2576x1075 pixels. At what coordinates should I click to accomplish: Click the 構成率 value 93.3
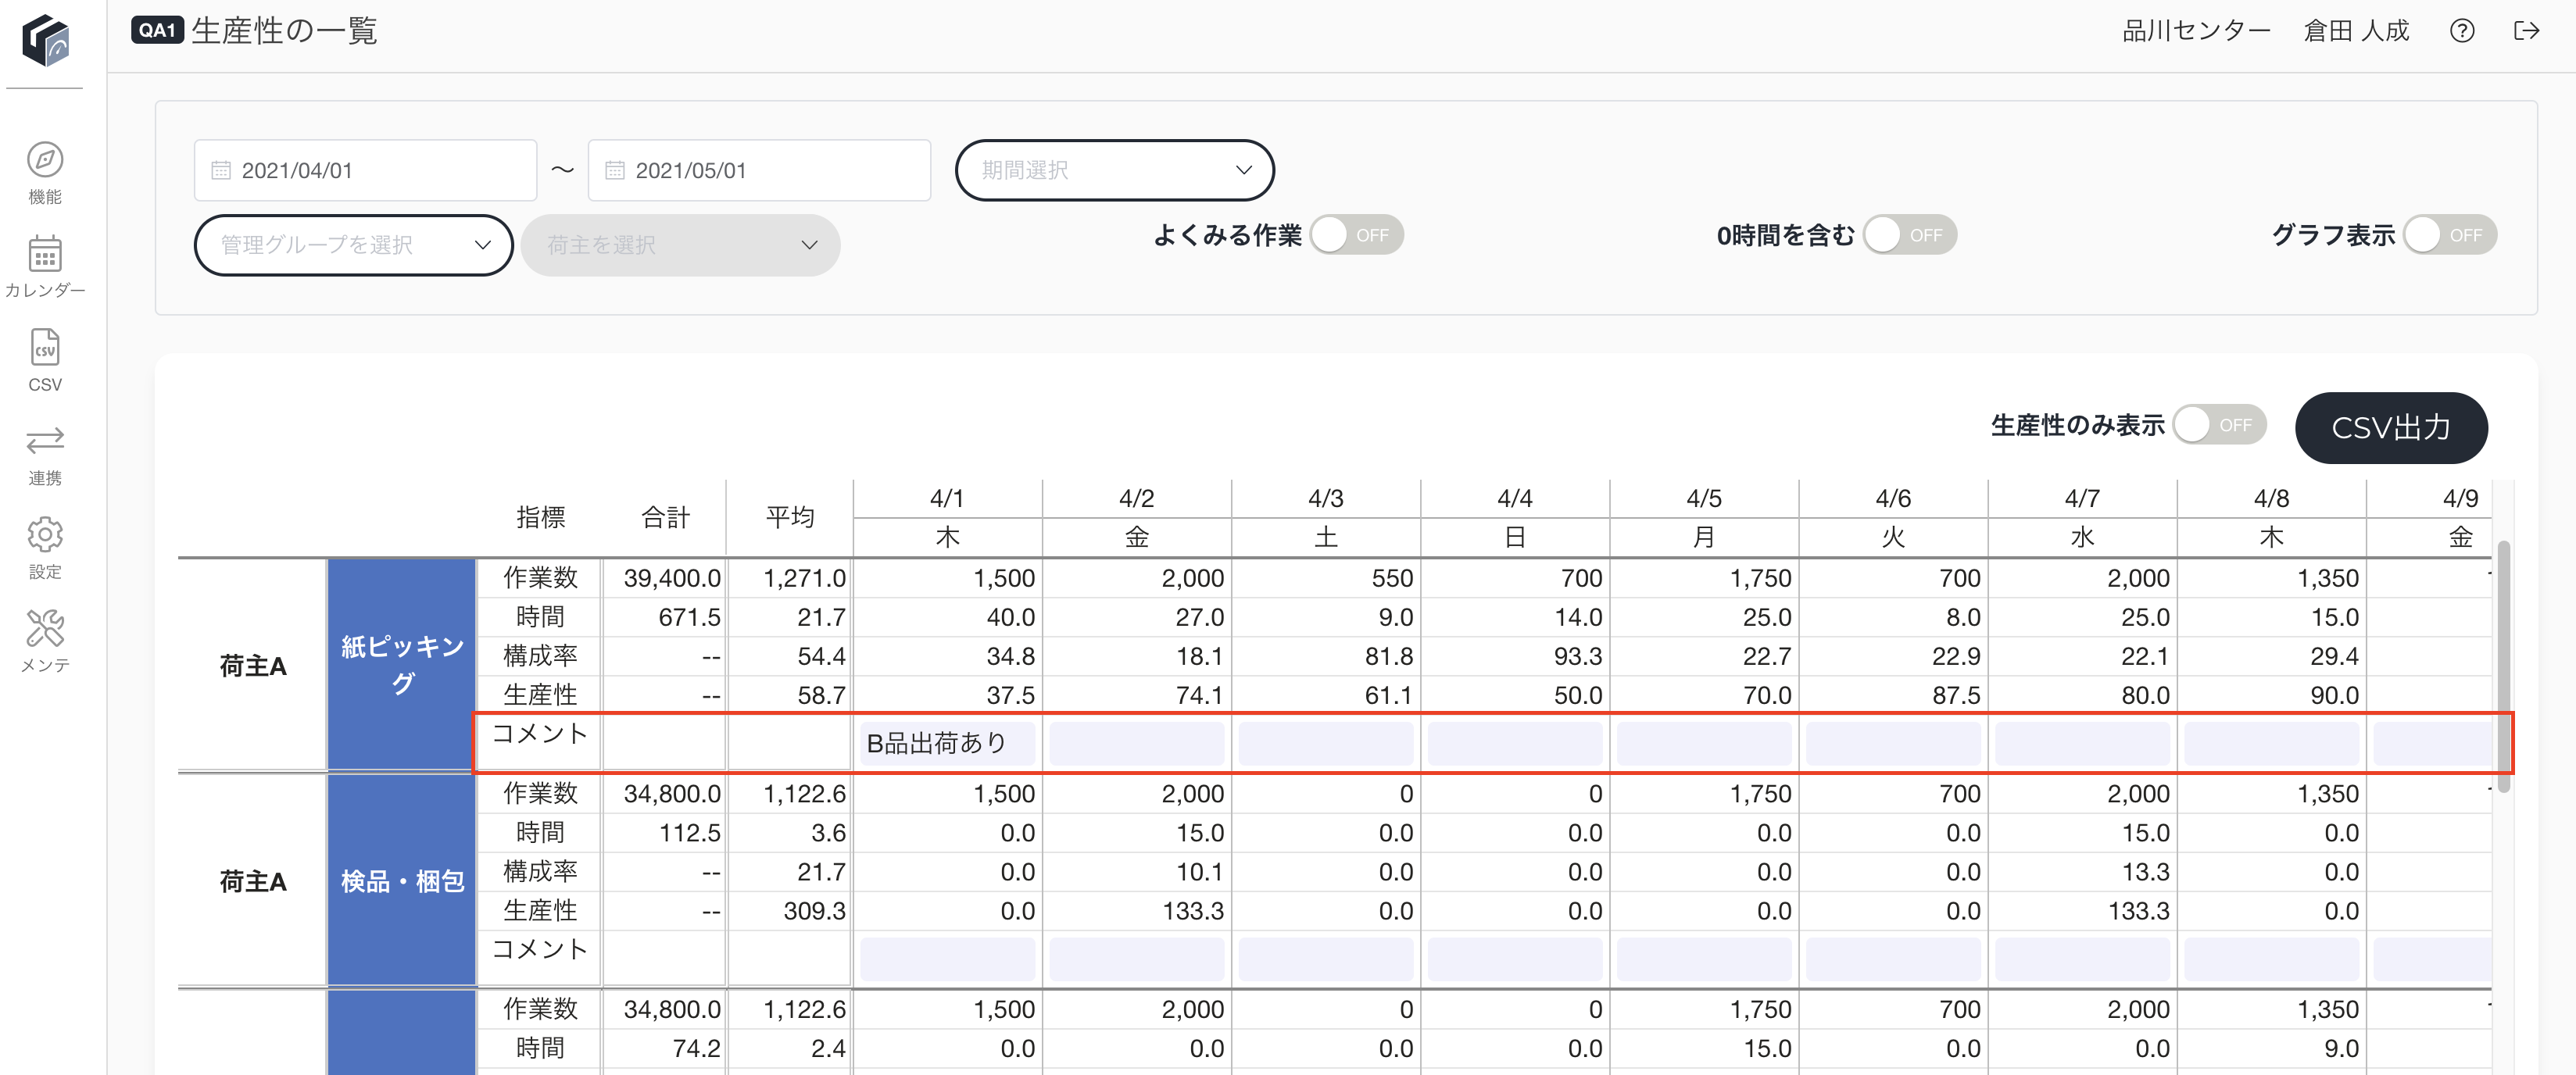(1578, 656)
